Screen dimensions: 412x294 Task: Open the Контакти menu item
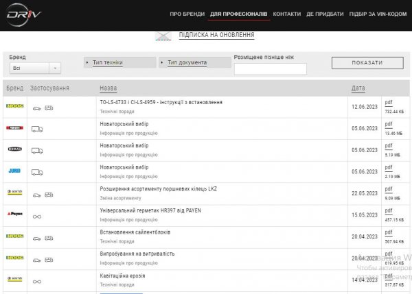tap(286, 14)
